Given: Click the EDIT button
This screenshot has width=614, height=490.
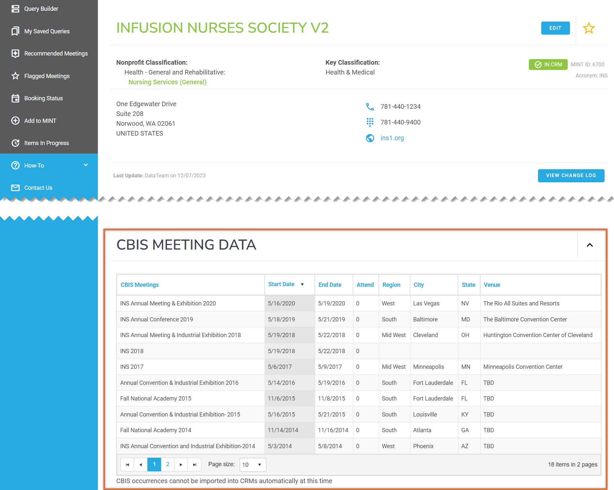Looking at the screenshot, I should pos(555,28).
